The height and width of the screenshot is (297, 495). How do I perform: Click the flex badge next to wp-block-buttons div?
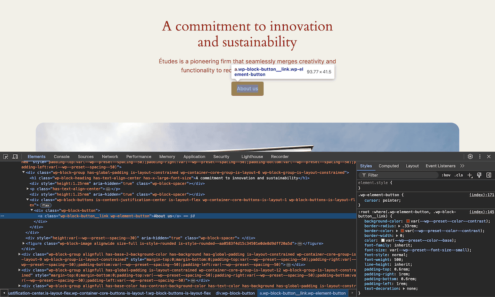[45, 205]
